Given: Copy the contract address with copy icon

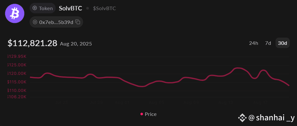Looking at the screenshot, I should (78, 22).
